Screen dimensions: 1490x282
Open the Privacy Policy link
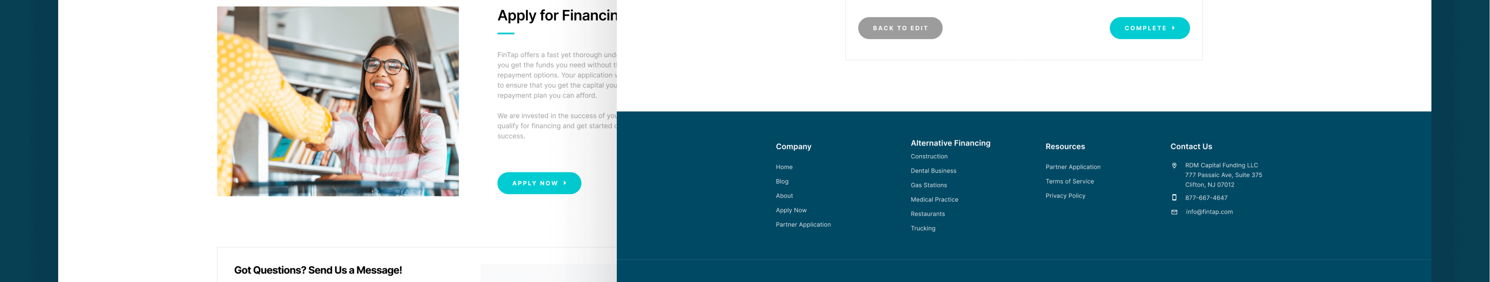click(1065, 196)
